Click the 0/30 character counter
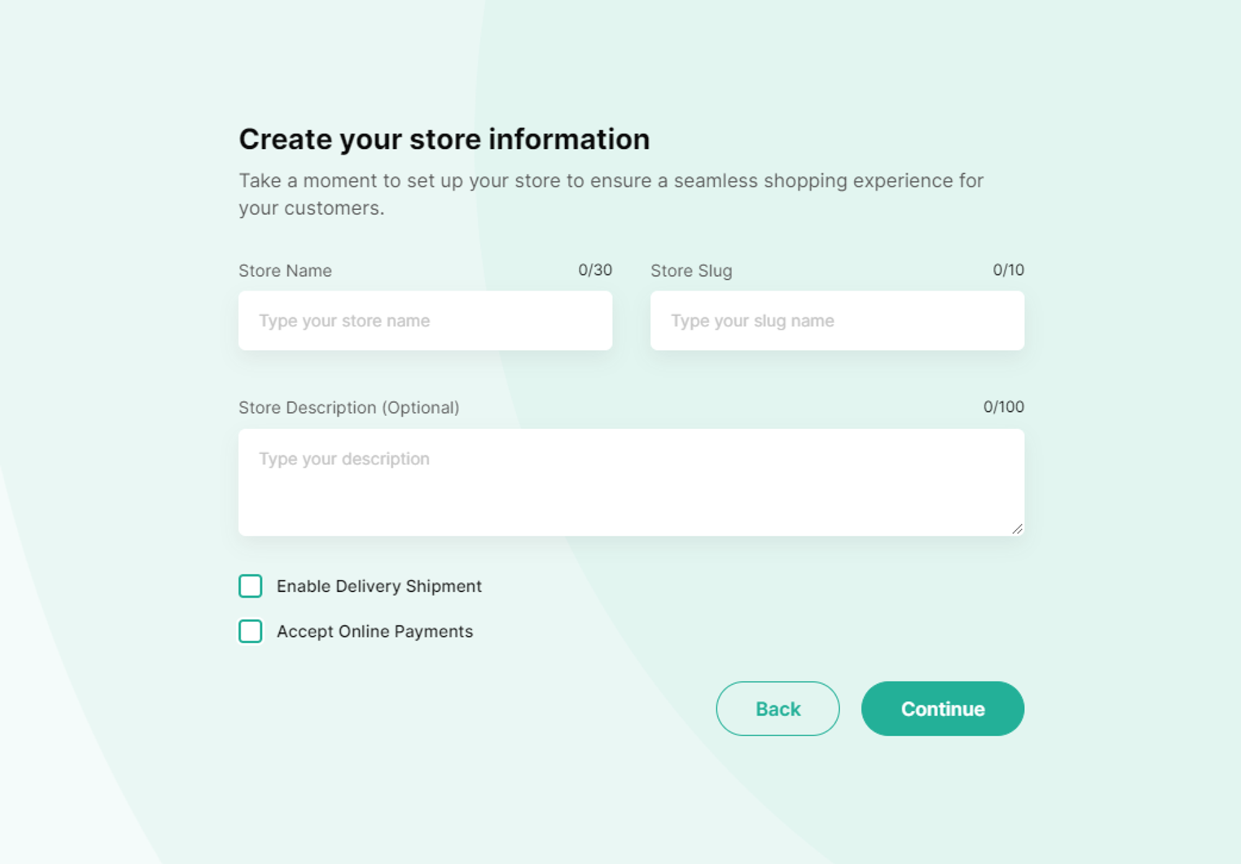The height and width of the screenshot is (864, 1241). click(595, 270)
